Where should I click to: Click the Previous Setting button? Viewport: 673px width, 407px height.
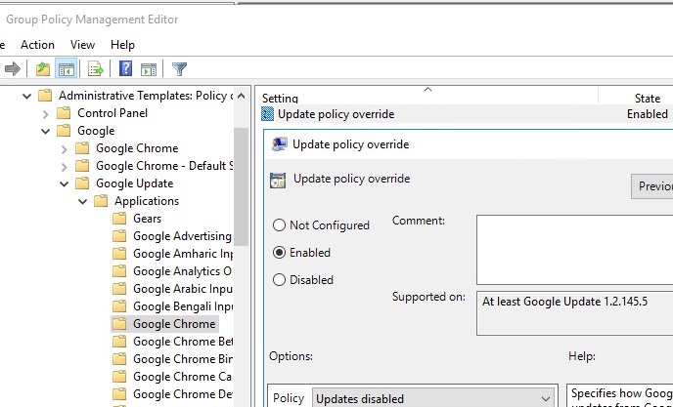(x=653, y=186)
